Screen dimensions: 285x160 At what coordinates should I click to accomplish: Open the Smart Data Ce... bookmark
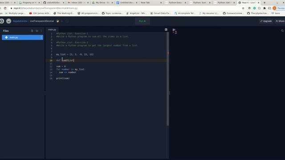160,13
